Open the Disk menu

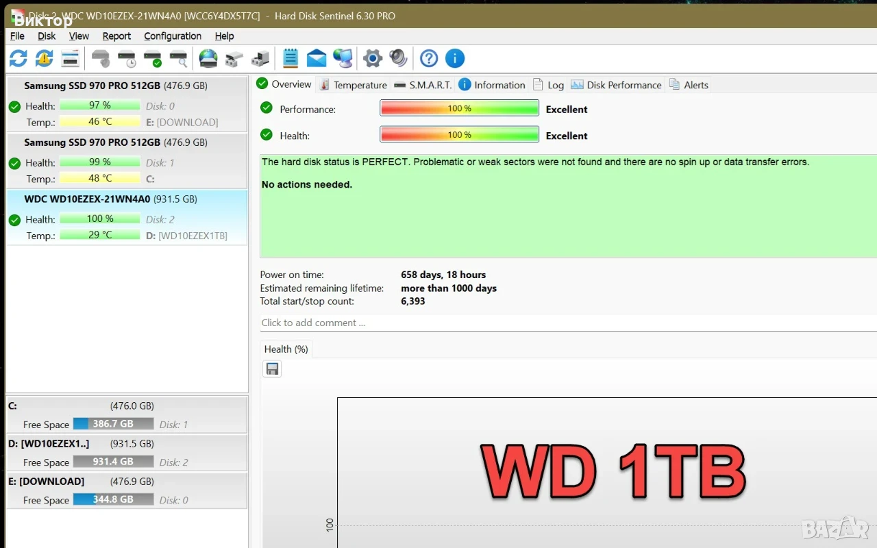pos(47,36)
